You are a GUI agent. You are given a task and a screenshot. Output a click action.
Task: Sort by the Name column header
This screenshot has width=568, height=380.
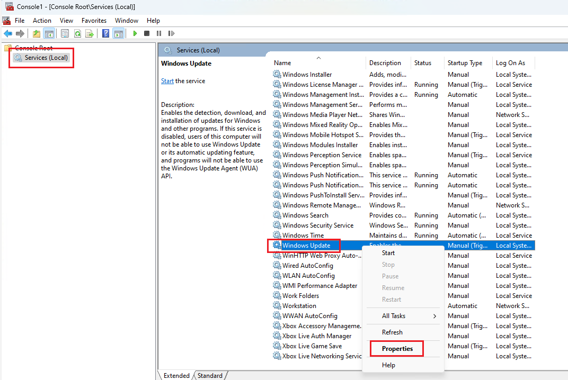pyautogui.click(x=318, y=62)
